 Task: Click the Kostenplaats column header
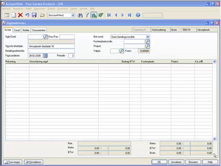(x=156, y=62)
